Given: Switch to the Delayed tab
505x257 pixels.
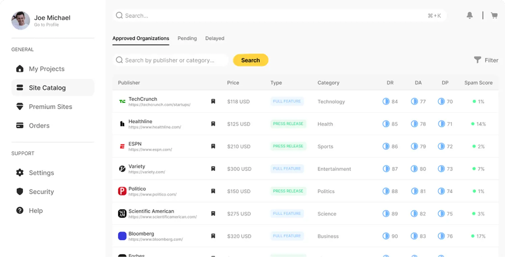Looking at the screenshot, I should [215, 38].
